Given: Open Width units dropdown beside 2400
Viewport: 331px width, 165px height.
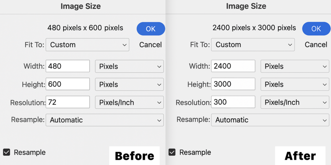Looking at the screenshot, I should coord(295,66).
